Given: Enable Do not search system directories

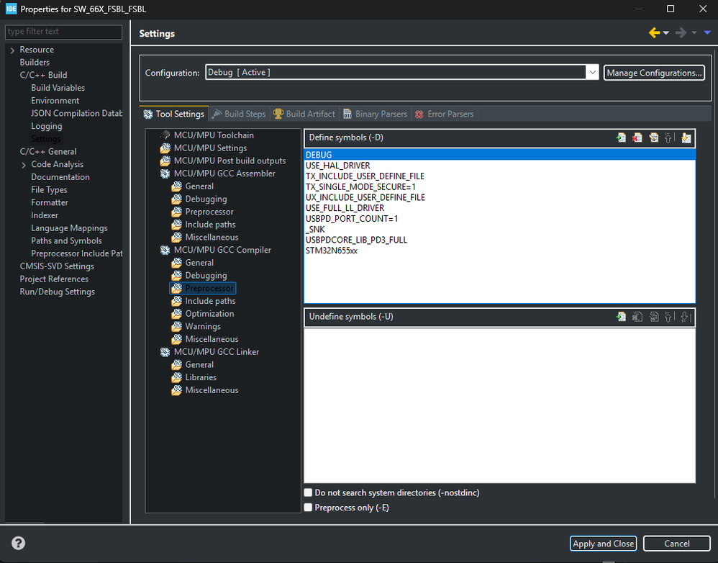Looking at the screenshot, I should coord(308,493).
